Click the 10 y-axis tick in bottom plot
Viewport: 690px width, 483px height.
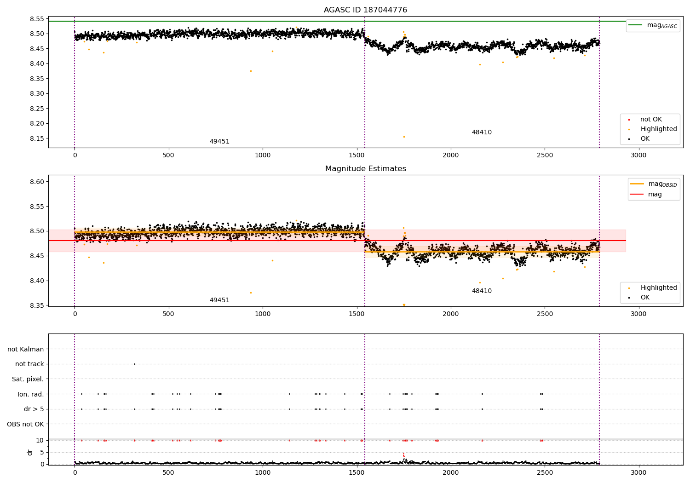point(40,440)
